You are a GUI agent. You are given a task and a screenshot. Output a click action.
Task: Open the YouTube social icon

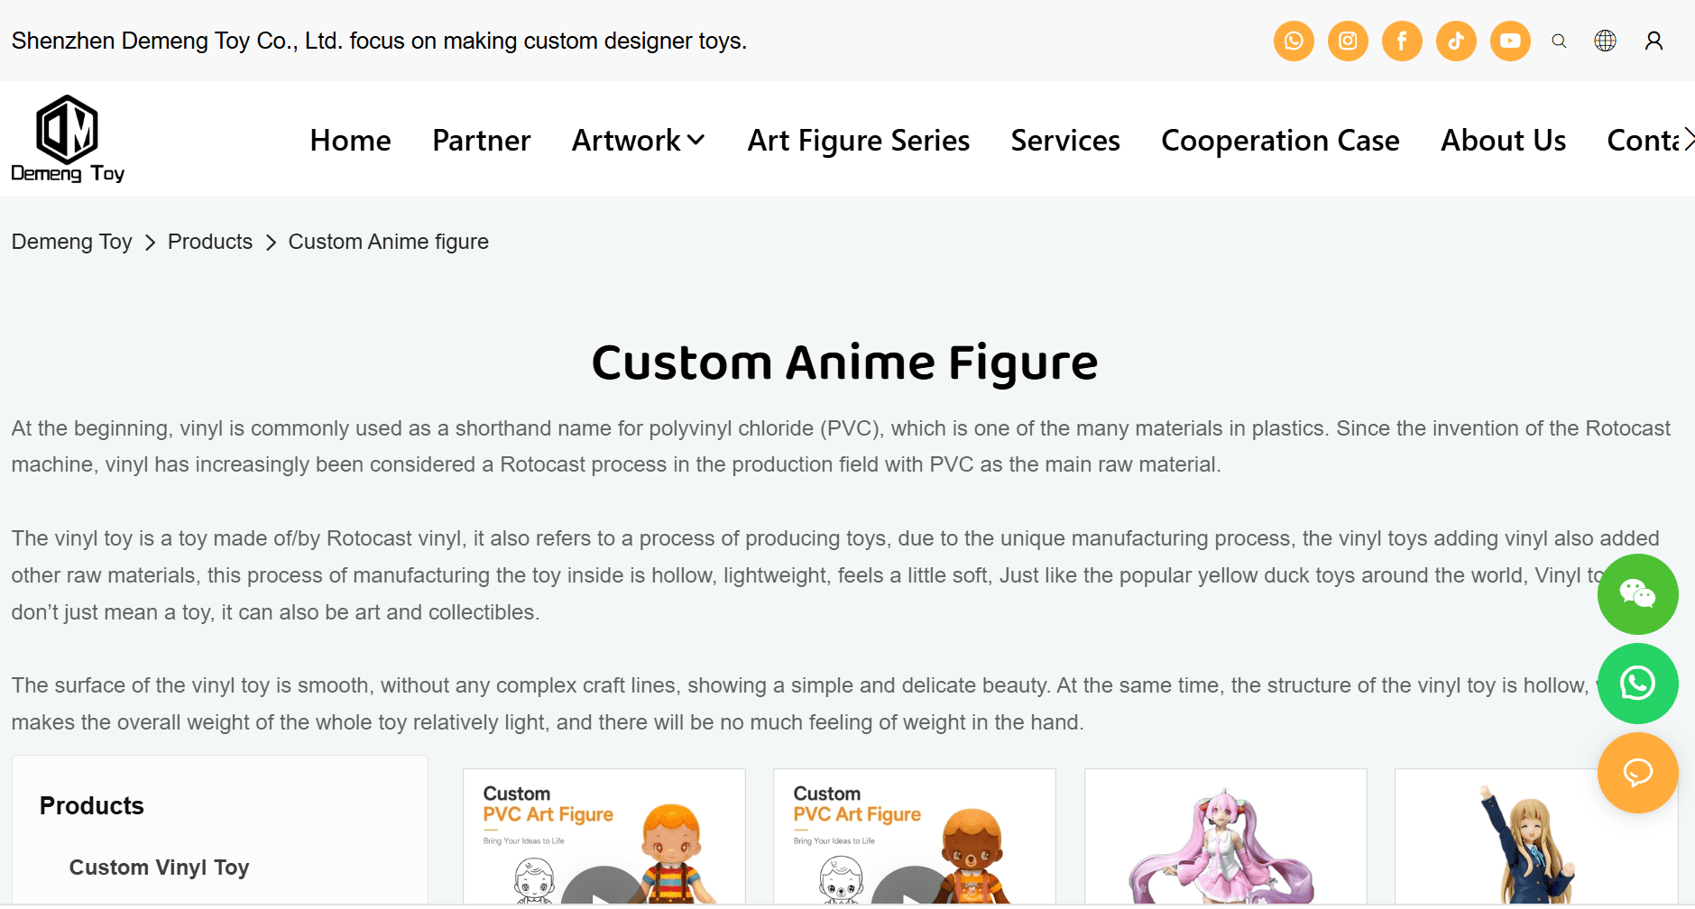[x=1510, y=41]
